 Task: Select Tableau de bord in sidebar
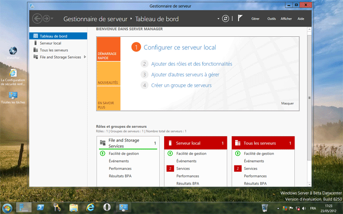click(58, 36)
